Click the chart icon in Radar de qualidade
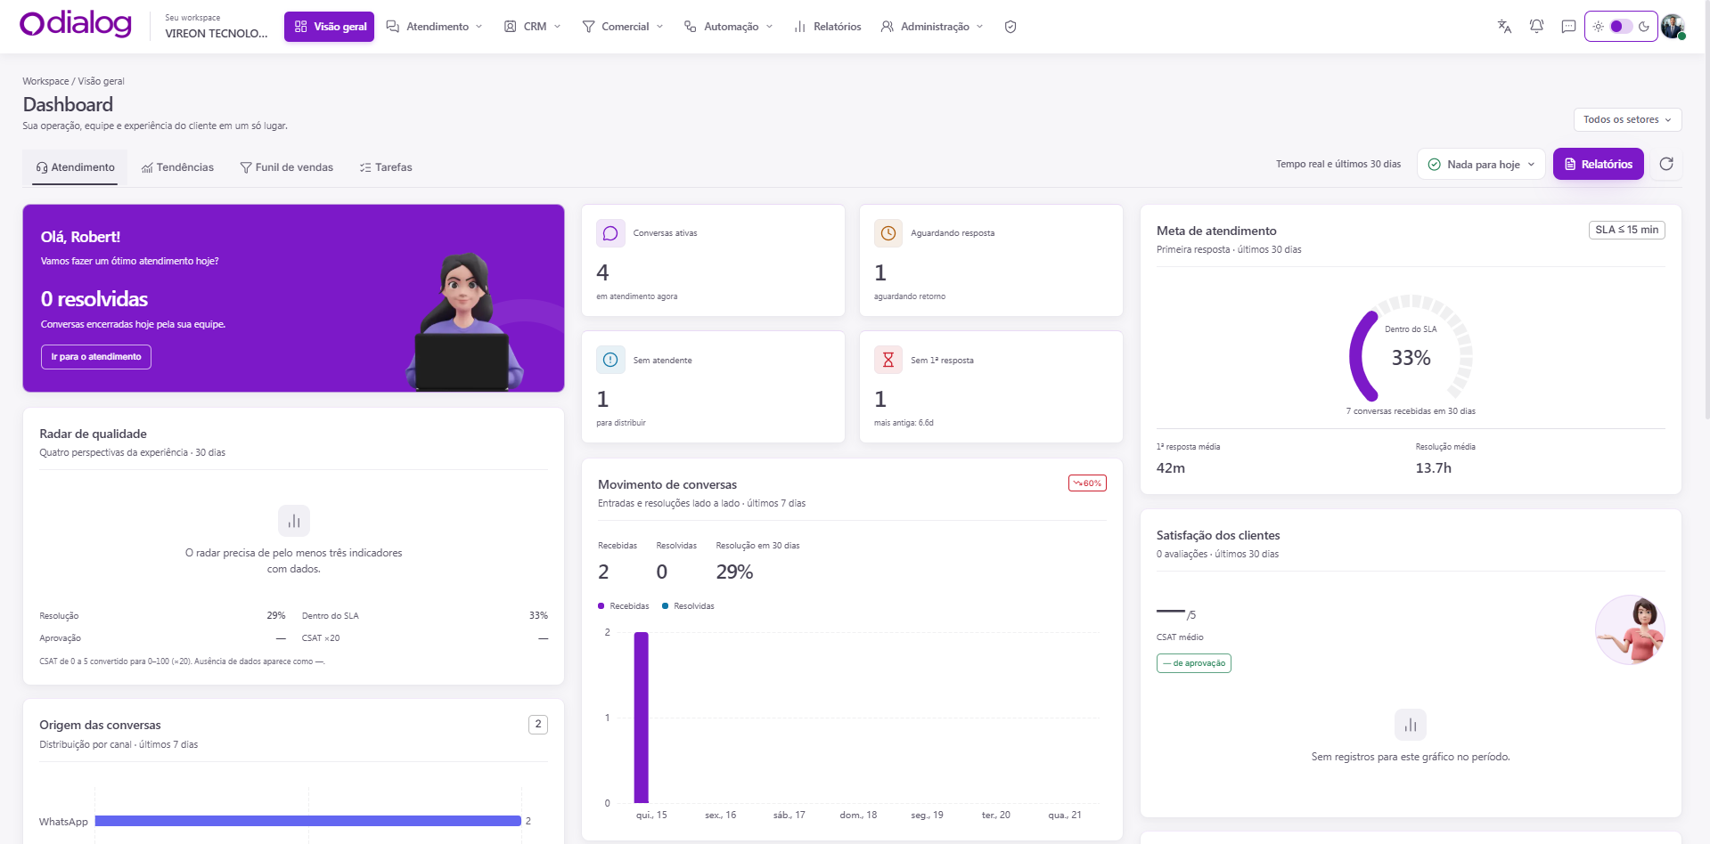 (294, 521)
